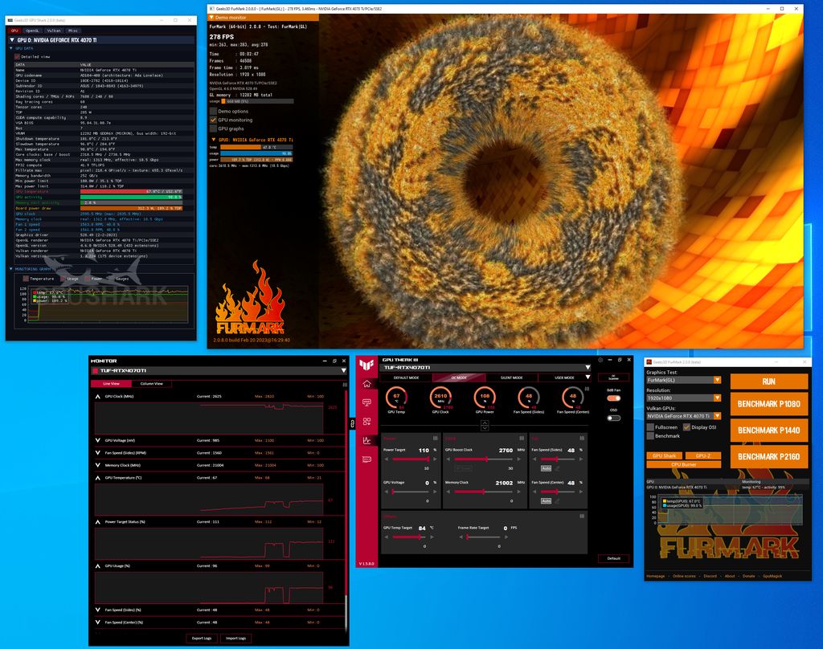Increase GPU Temp Target with right arrow
This screenshot has height=649, width=823.
[x=432, y=537]
